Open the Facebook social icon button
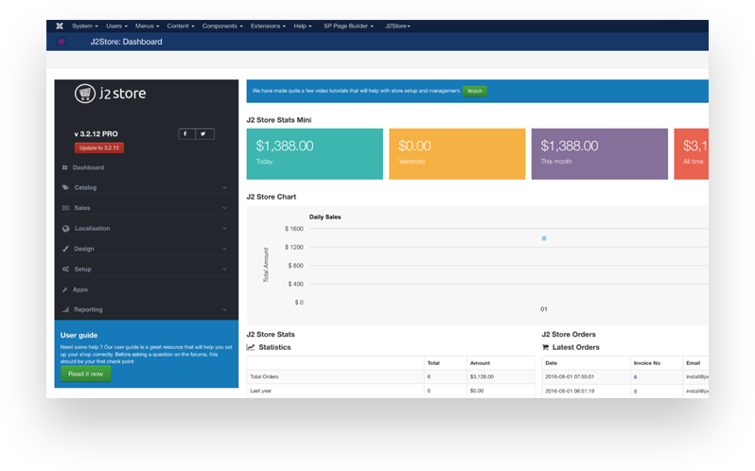Viewport: 755px width, 471px height. [187, 134]
